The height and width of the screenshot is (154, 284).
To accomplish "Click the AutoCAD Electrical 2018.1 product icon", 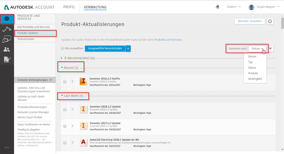I will pos(84,143).
